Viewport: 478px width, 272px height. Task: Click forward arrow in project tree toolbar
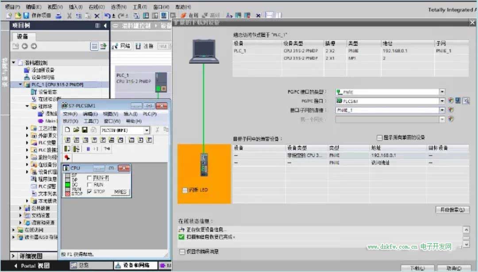pos(34,46)
